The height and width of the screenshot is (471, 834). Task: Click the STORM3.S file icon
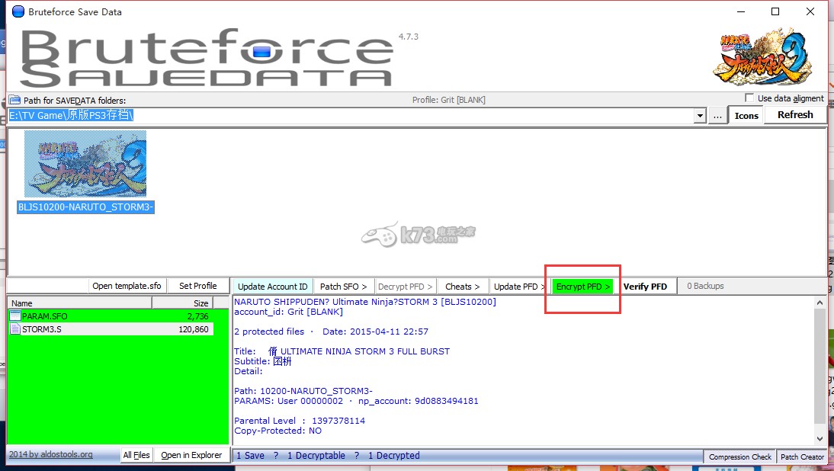(15, 329)
